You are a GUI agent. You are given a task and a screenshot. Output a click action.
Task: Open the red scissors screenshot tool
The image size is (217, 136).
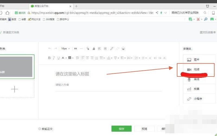tap(198, 19)
